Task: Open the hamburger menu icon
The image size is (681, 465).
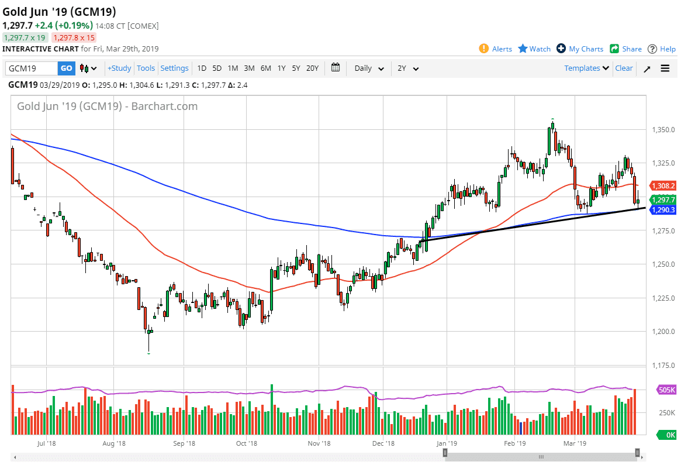Action: [x=665, y=68]
